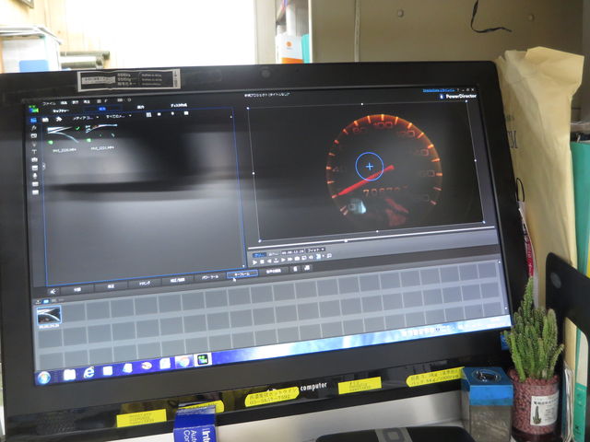Open the フィット zoom dropdown
The width and height of the screenshot is (590, 442).
pyautogui.click(x=315, y=250)
